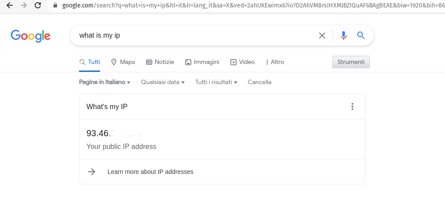Open the Altro more-options menu
Screen dimensions: 445x198
tap(275, 62)
